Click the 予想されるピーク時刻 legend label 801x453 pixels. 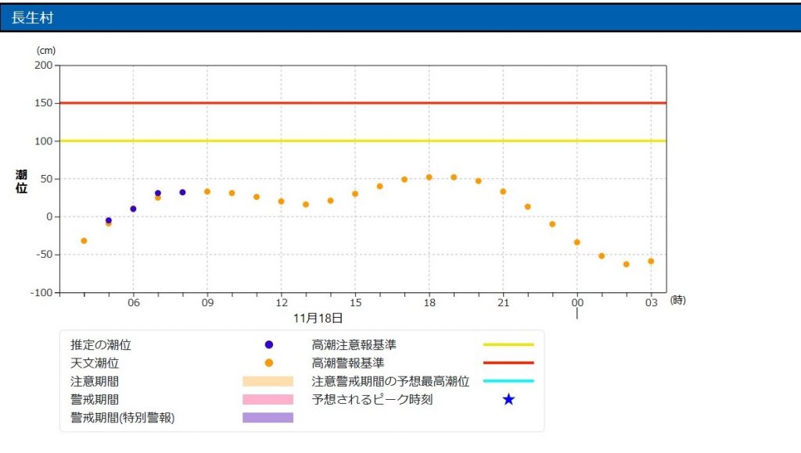372,399
